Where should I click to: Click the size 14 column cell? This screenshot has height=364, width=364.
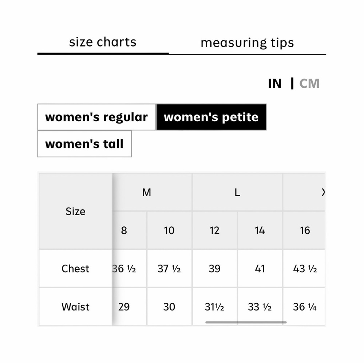pos(260,230)
